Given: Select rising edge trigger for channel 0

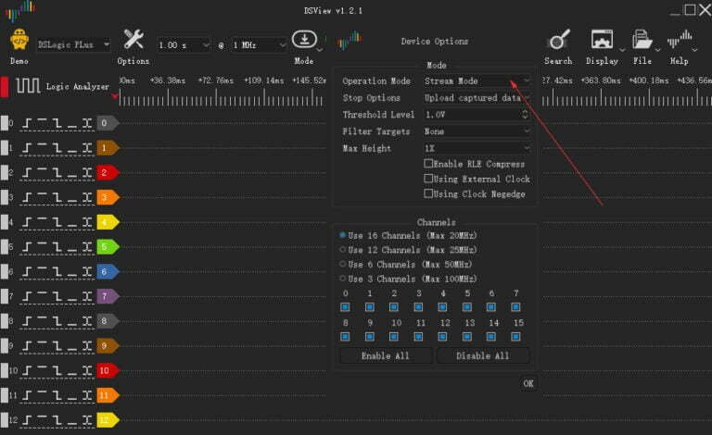Looking at the screenshot, I should coord(27,123).
